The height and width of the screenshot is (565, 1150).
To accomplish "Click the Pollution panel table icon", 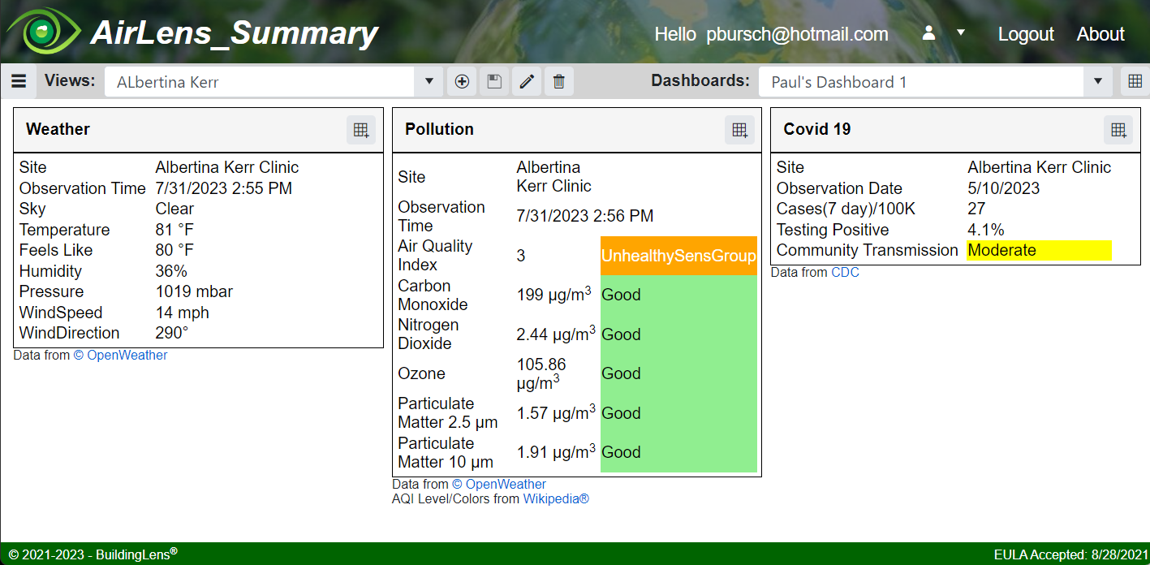I will click(x=739, y=130).
